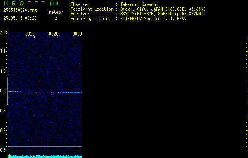Image resolution: width=248 pixels, height=158 pixels.
Task: Click the 0028 time marker
Action: pyautogui.click(x=30, y=34)
